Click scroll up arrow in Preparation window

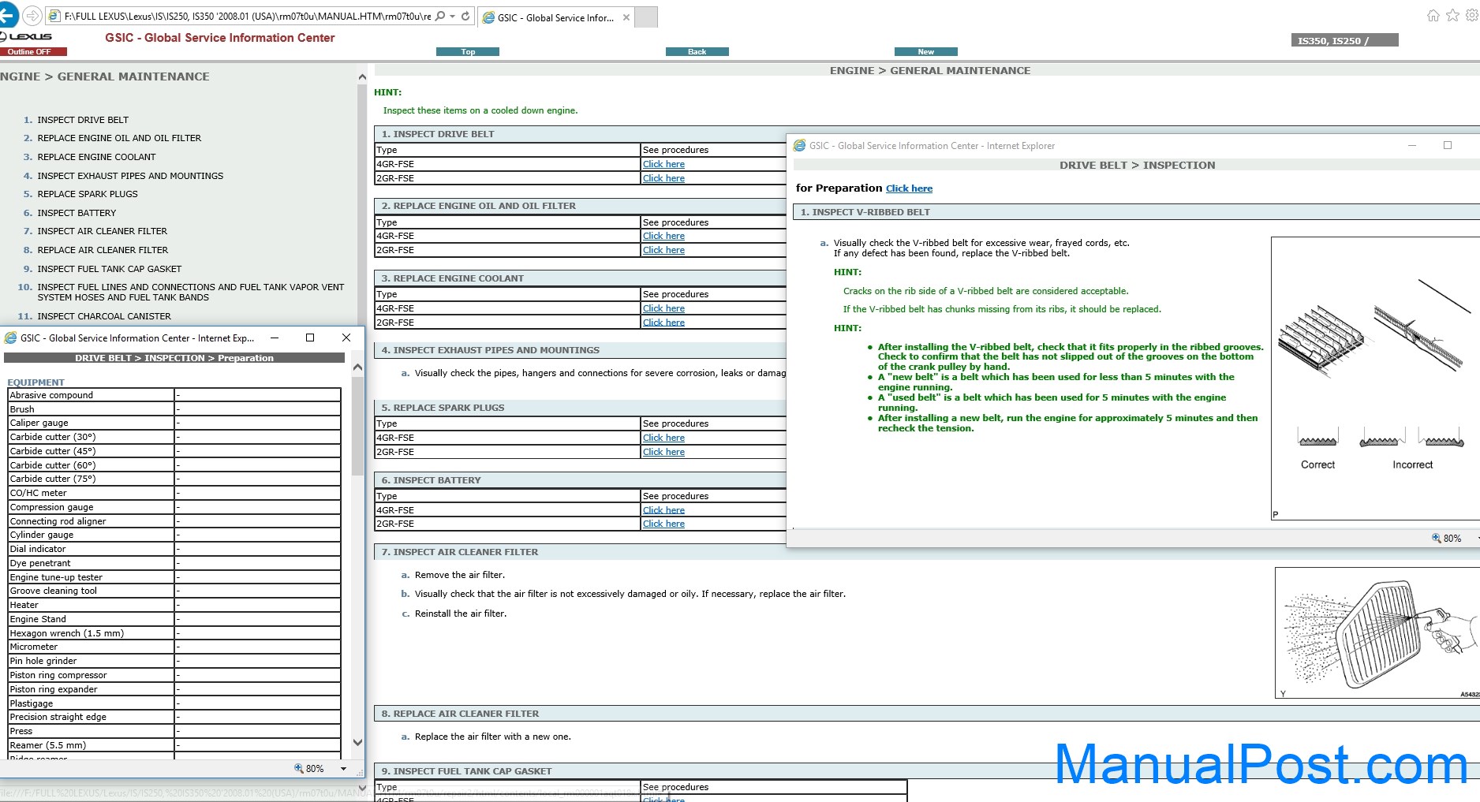pos(357,367)
